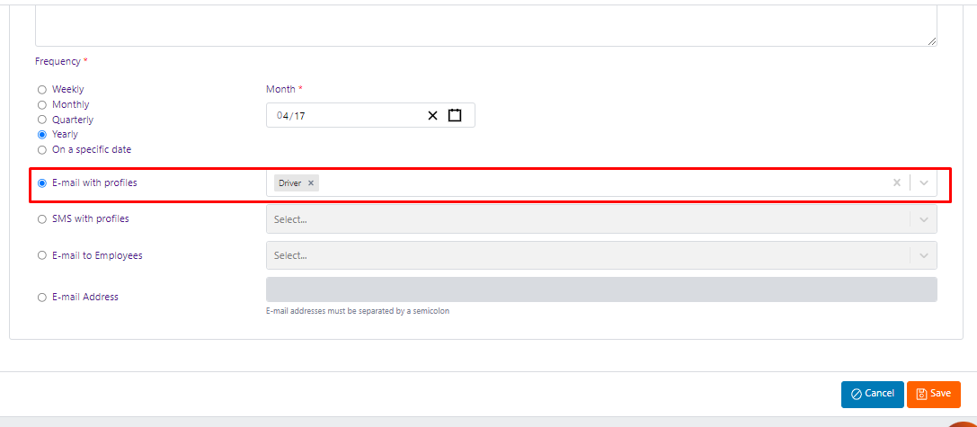This screenshot has height=427, width=977.
Task: Click the E-mail Address input field
Action: pyautogui.click(x=601, y=289)
